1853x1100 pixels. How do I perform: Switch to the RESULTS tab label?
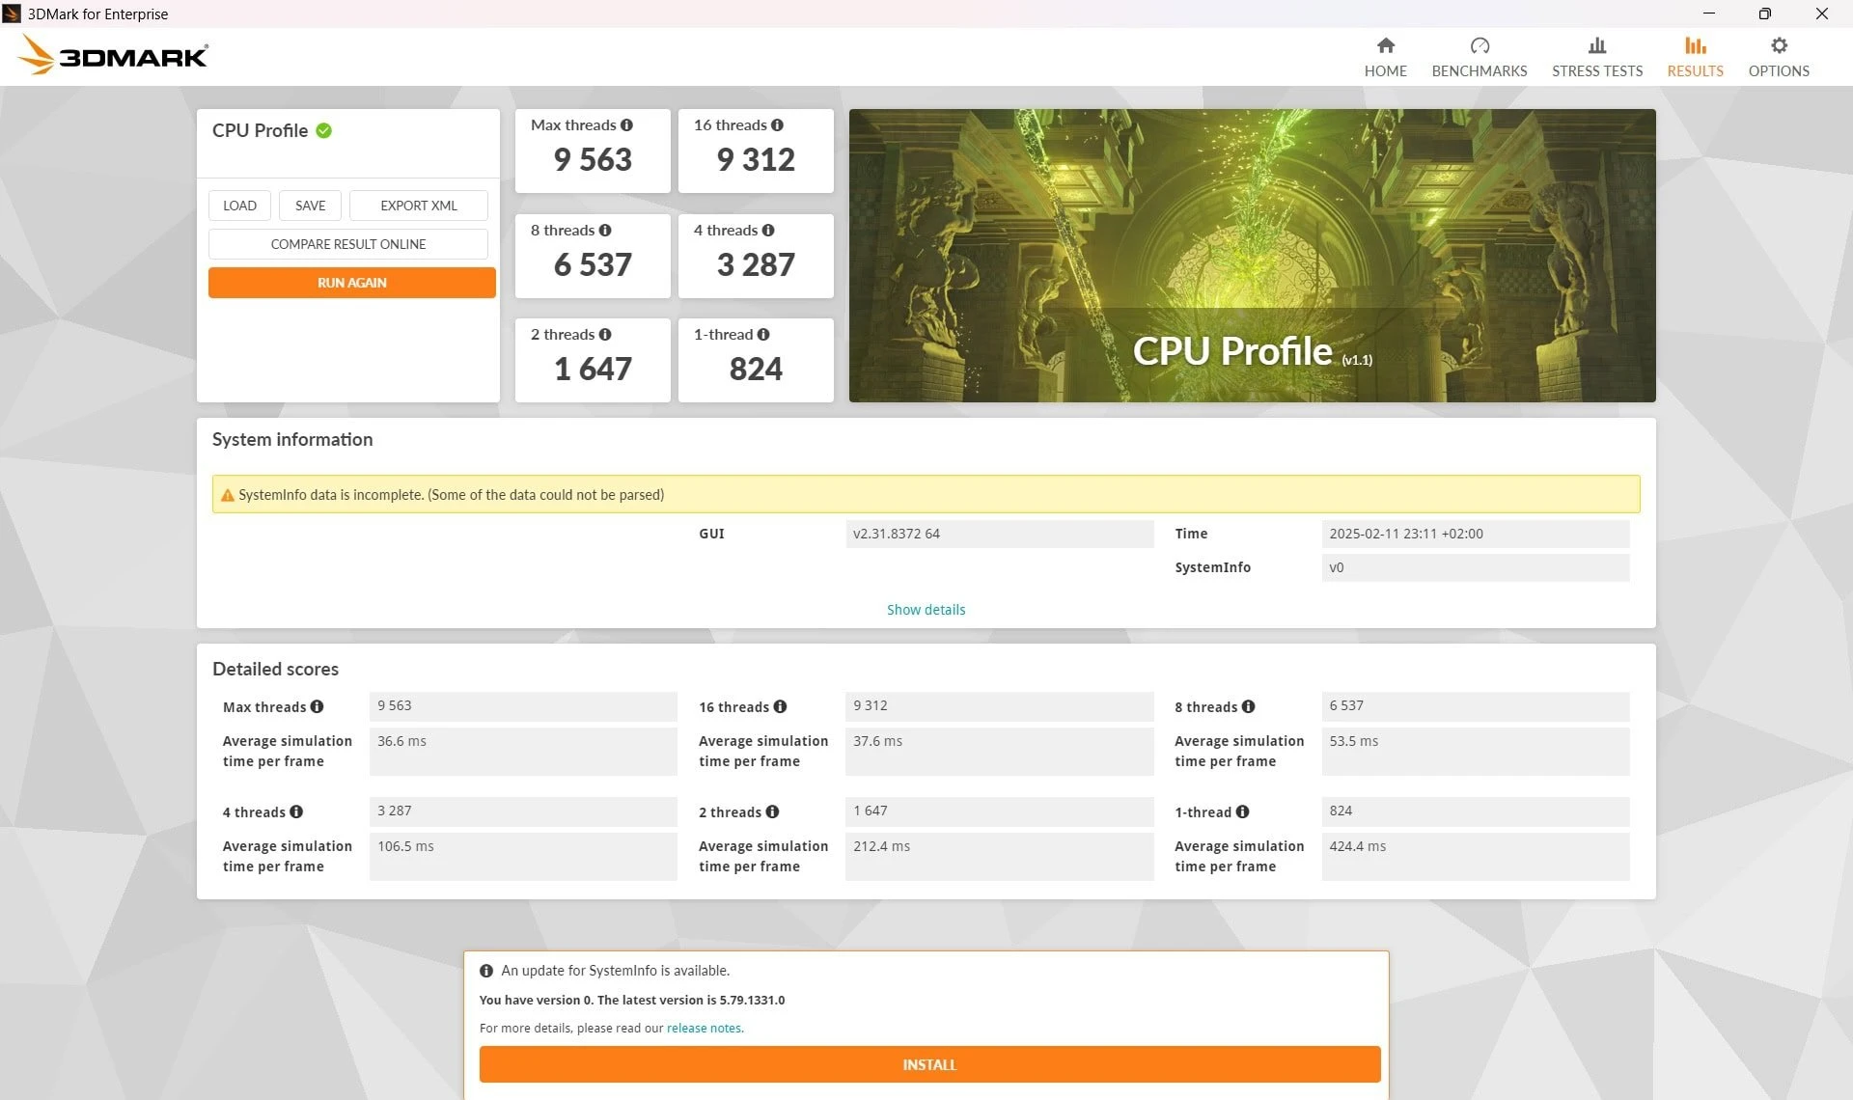[x=1695, y=70]
